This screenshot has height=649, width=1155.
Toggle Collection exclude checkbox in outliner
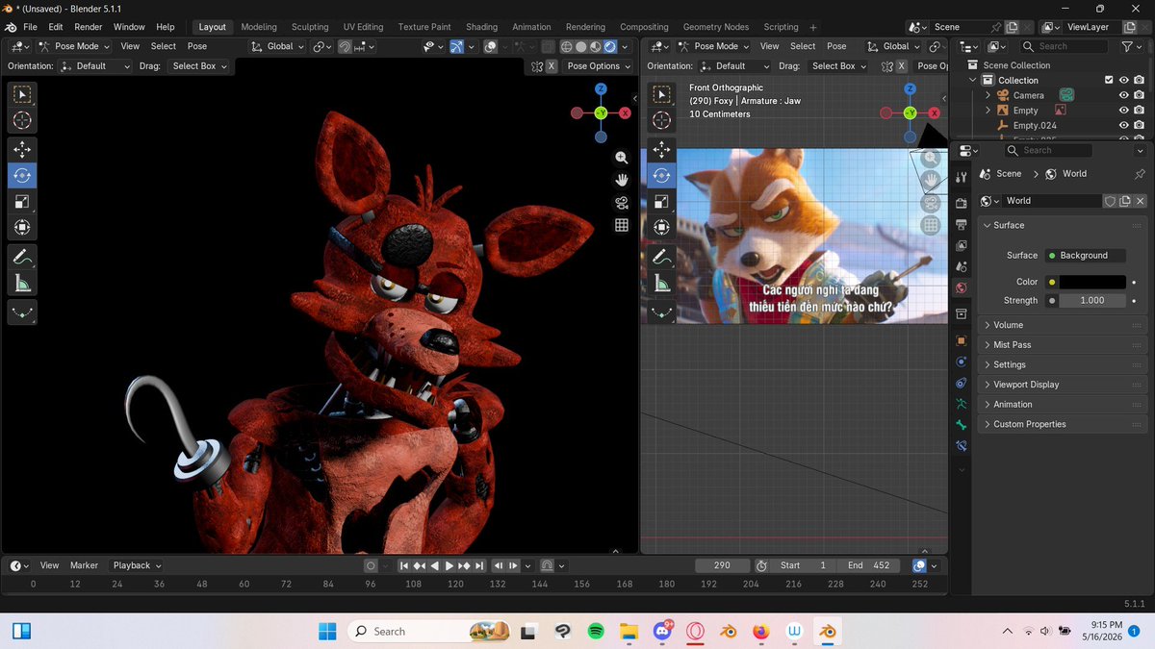point(1109,81)
